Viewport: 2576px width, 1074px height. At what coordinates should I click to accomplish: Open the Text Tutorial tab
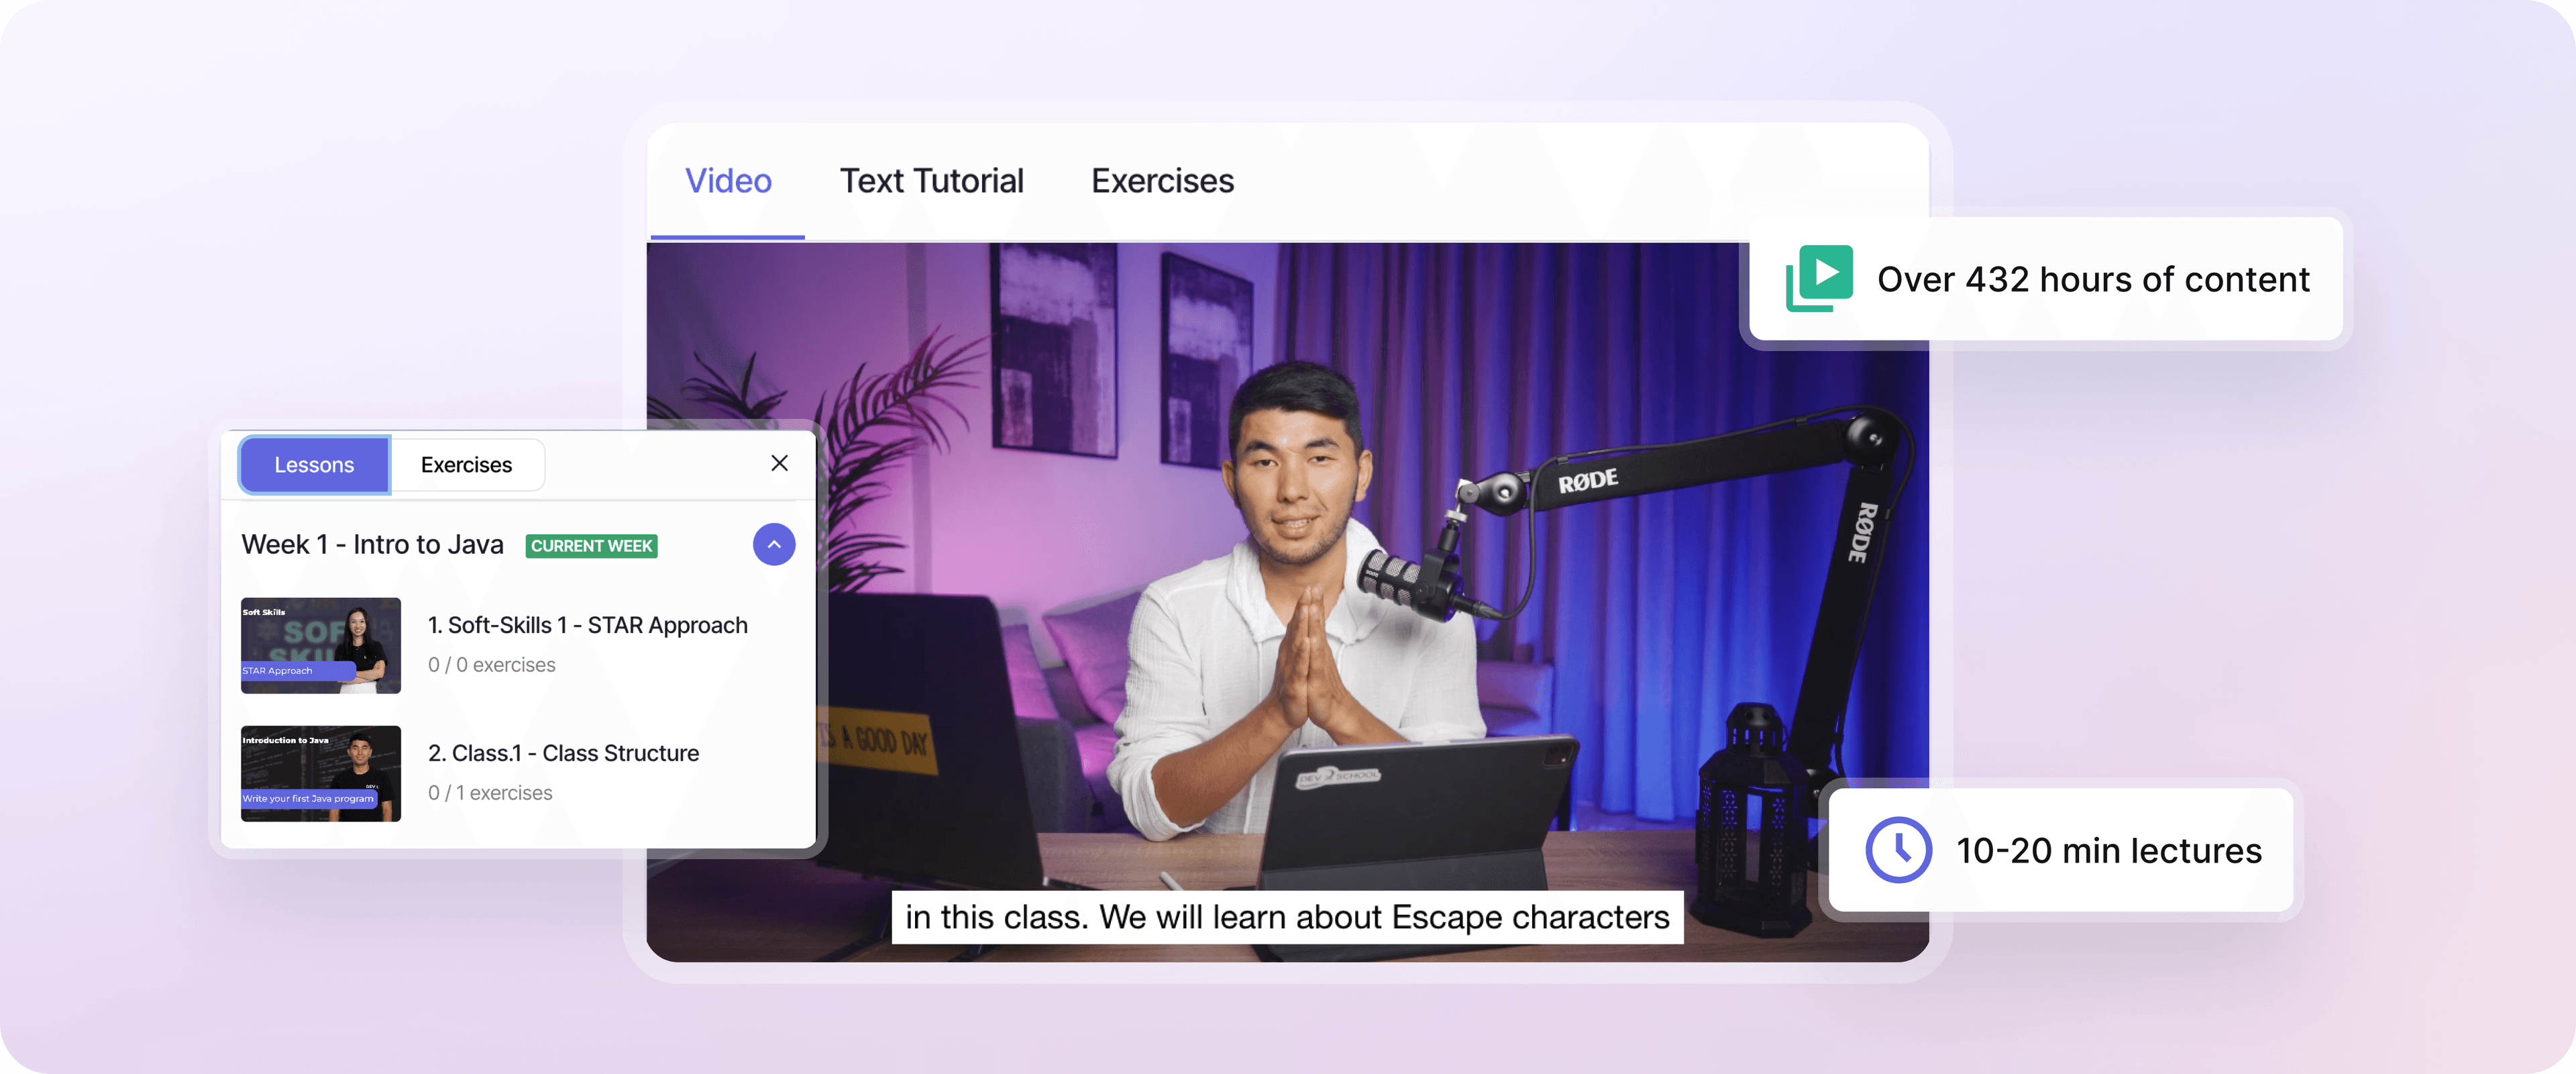coord(931,181)
